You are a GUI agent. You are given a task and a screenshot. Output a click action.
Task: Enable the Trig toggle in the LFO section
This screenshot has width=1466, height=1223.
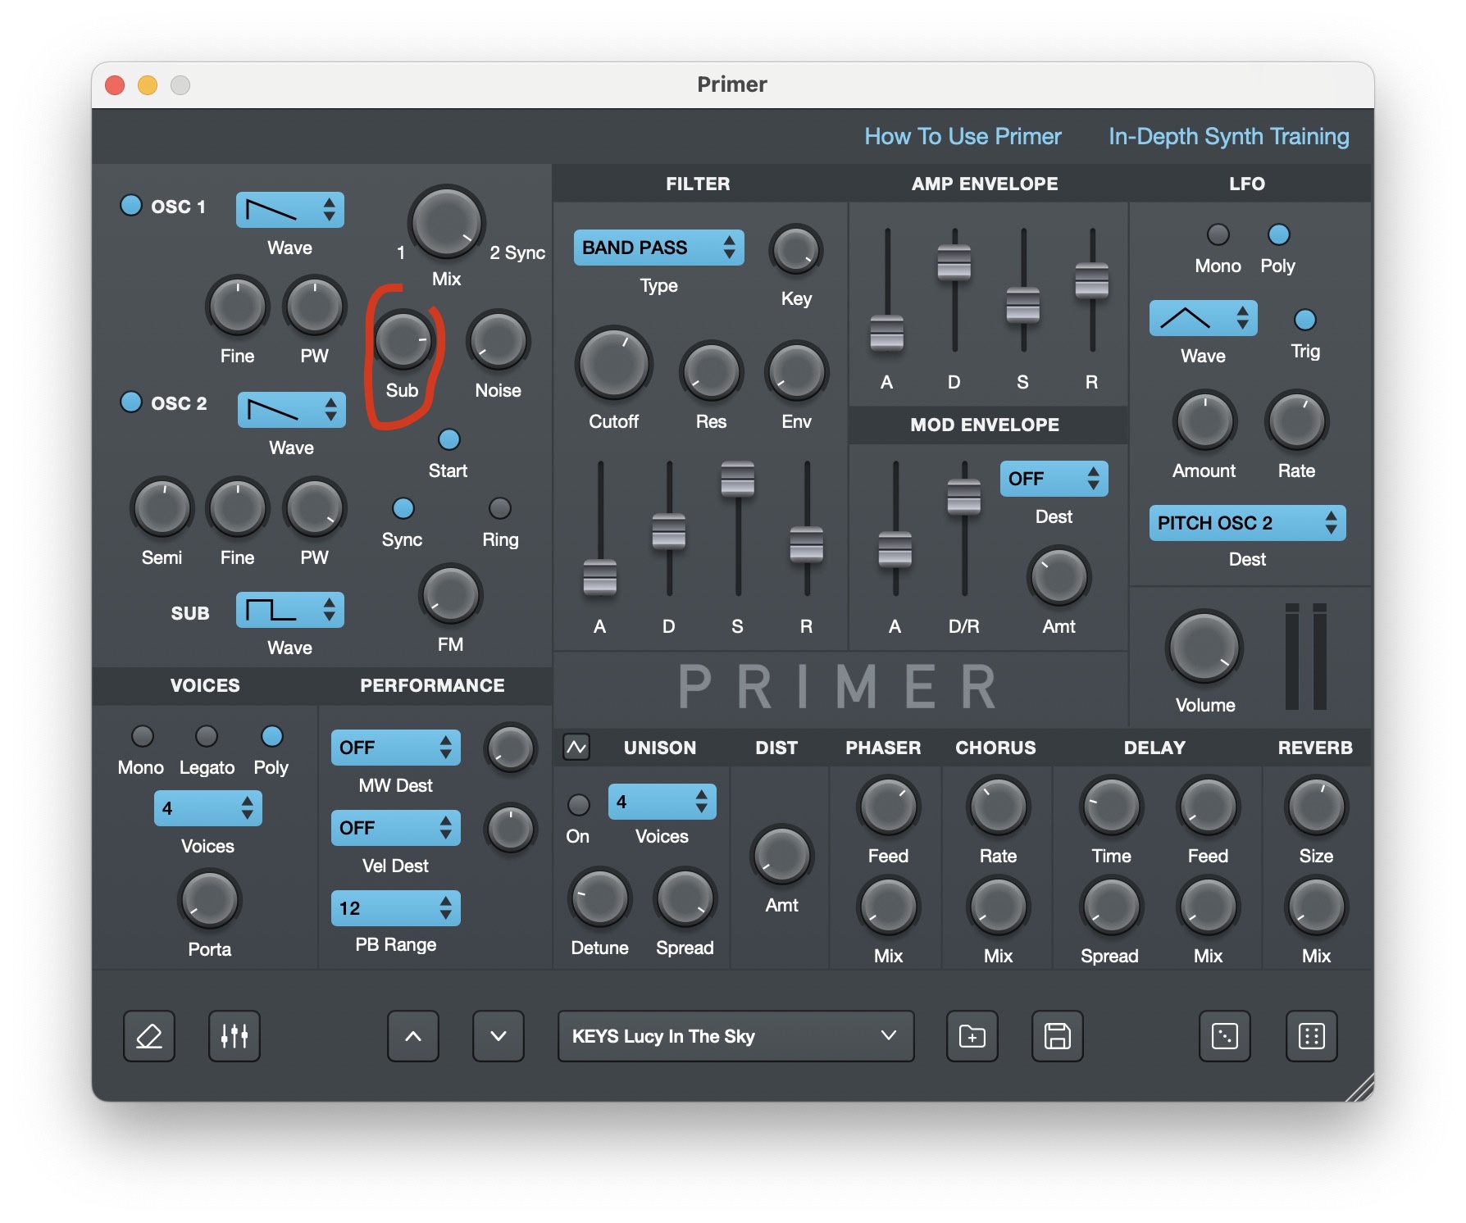click(x=1304, y=320)
